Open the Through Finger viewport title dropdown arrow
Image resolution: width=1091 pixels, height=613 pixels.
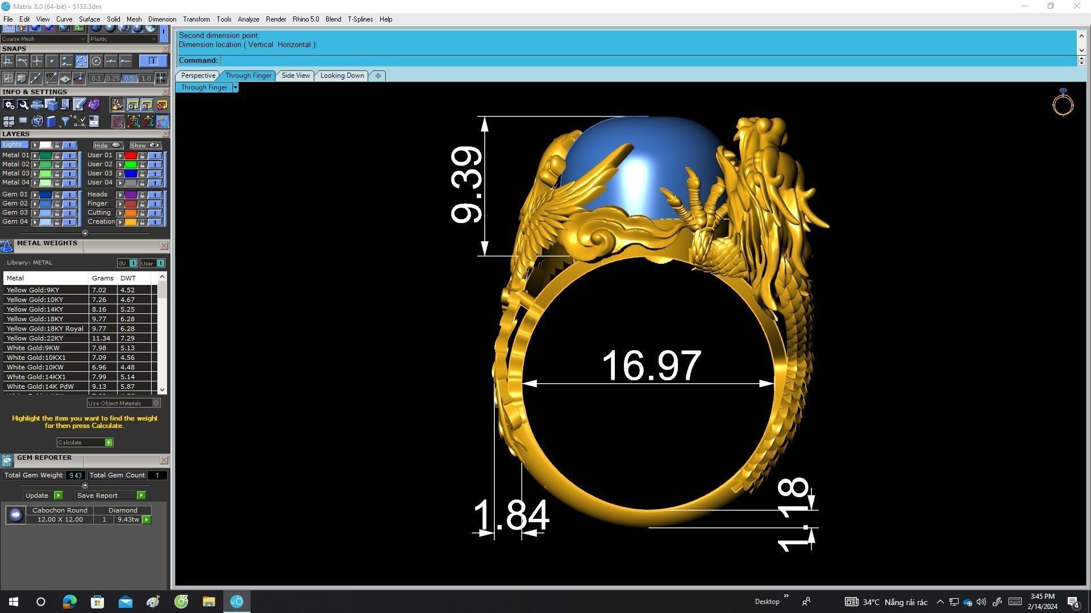point(235,87)
